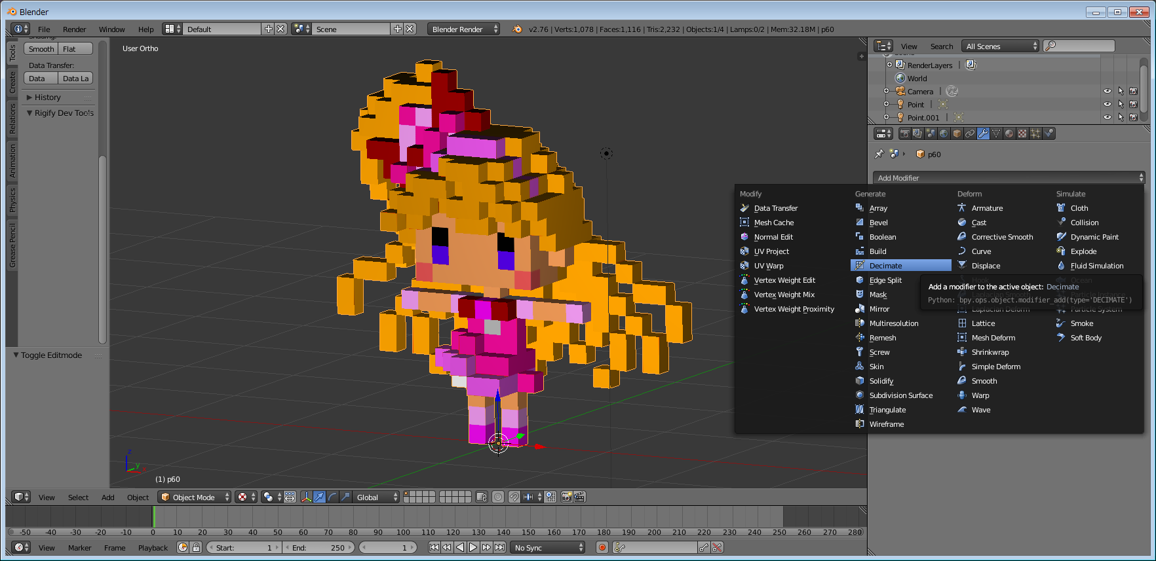Toggle Point.001 render visibility camera icon

coord(1133,117)
